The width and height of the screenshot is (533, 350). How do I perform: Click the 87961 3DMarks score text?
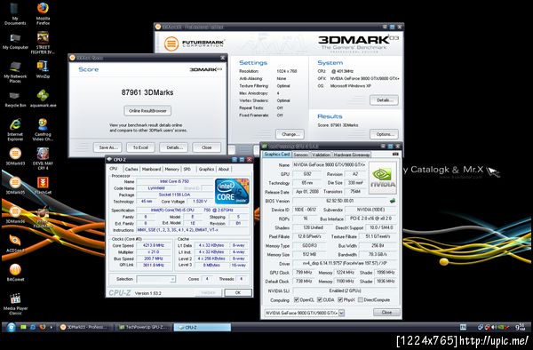click(147, 92)
